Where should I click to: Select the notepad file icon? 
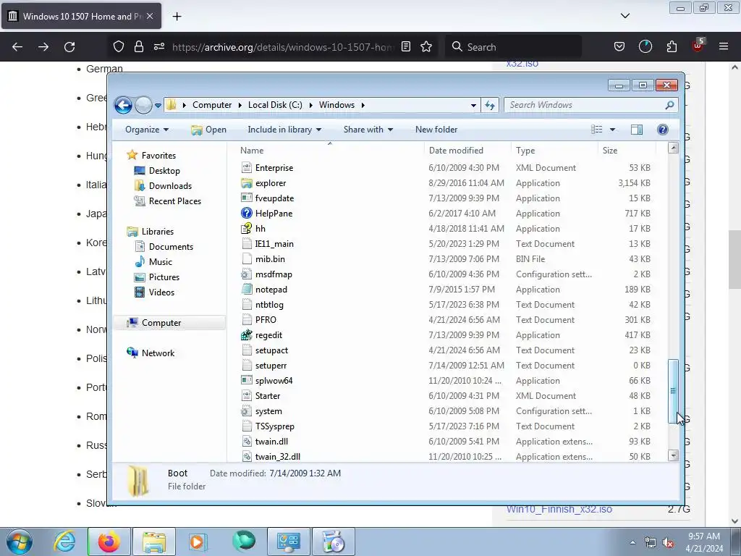pyautogui.click(x=246, y=290)
